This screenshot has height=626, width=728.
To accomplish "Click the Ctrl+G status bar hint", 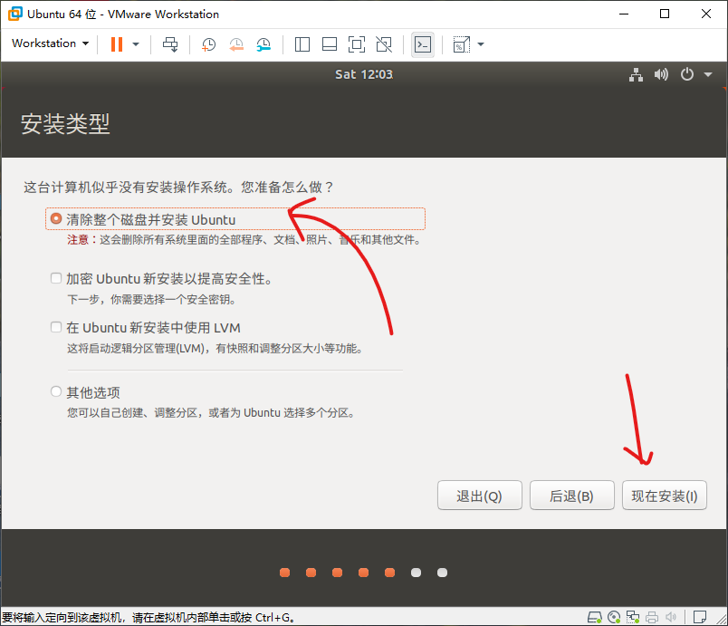I will pyautogui.click(x=148, y=618).
